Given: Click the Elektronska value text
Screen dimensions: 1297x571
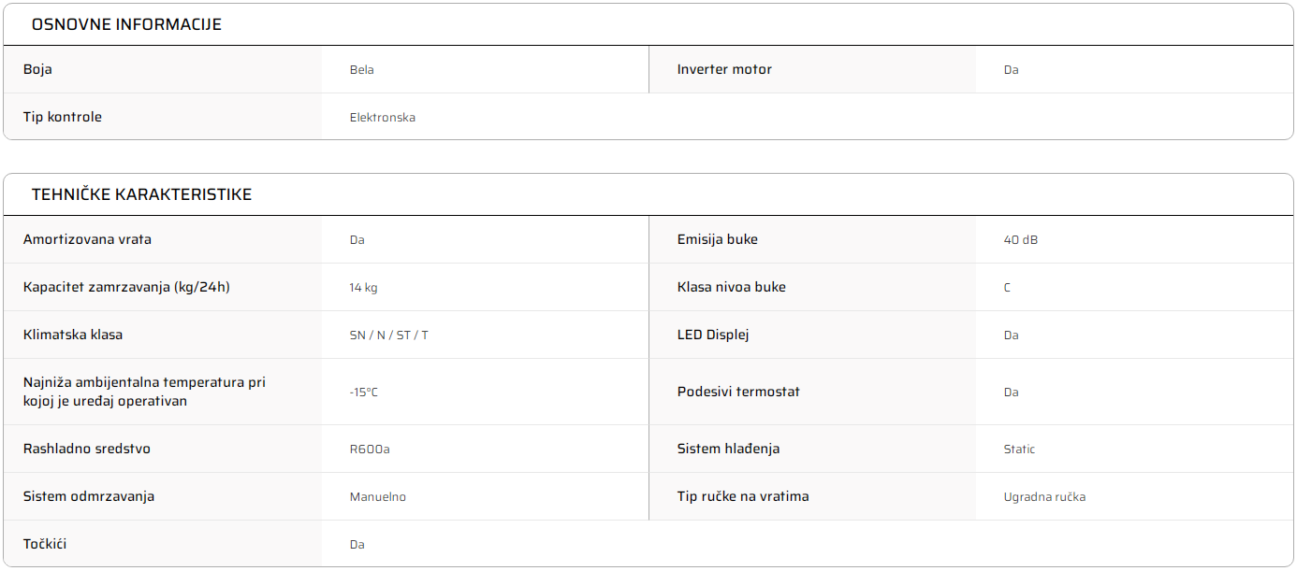Looking at the screenshot, I should (x=382, y=118).
